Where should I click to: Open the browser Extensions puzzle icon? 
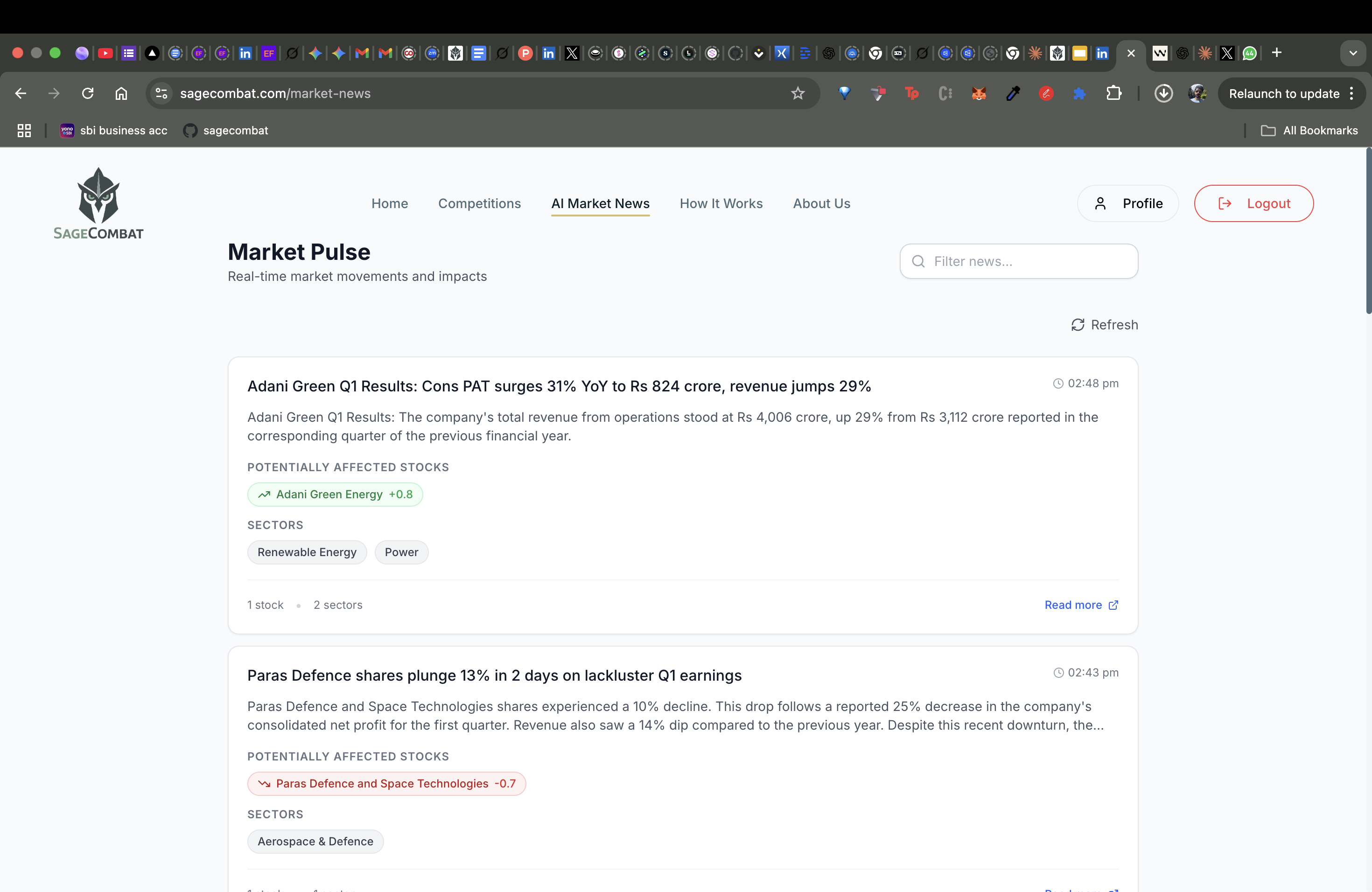click(x=1114, y=93)
